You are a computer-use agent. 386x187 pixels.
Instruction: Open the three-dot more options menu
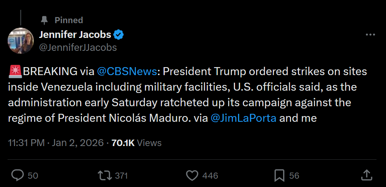click(x=370, y=35)
